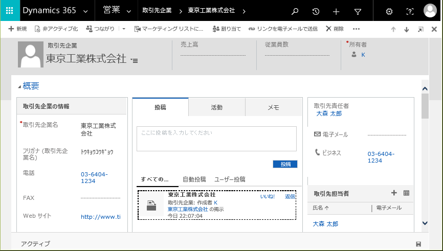Click the 新規 command
Image resolution: width=443 pixels, height=251 pixels.
pyautogui.click(x=17, y=29)
